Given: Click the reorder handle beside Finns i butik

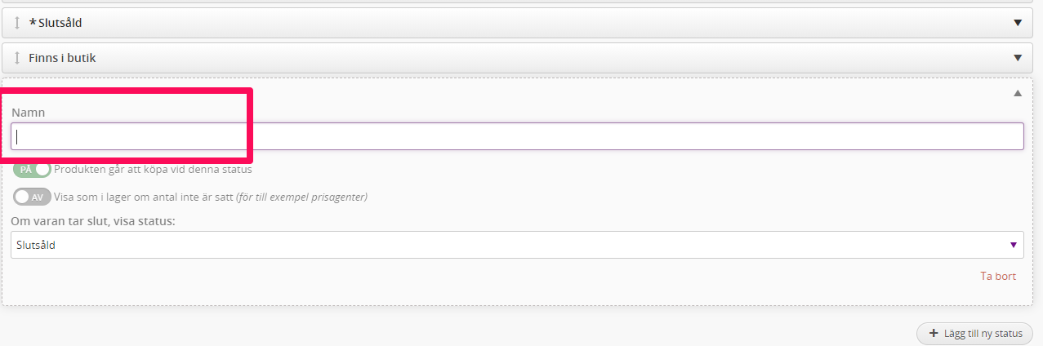Looking at the screenshot, I should 17,58.
